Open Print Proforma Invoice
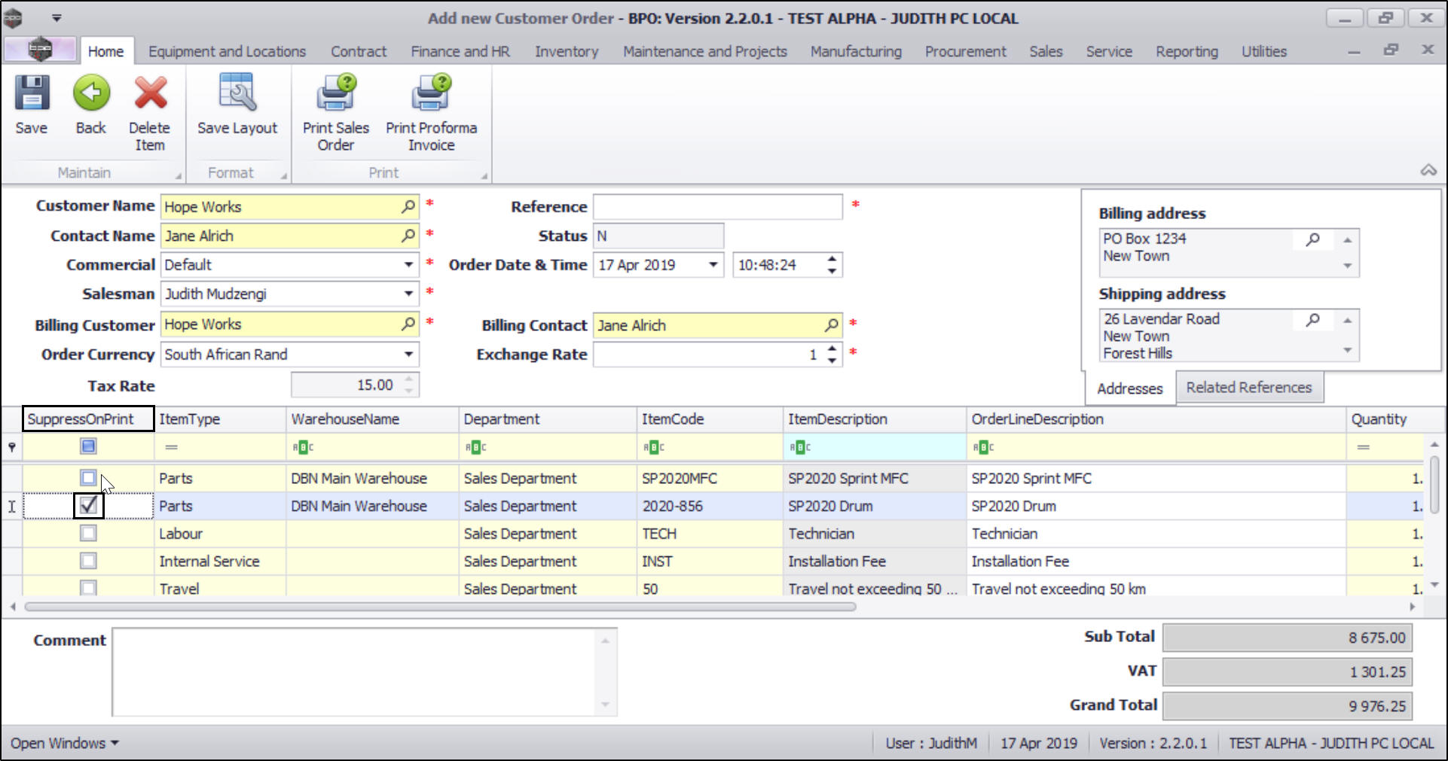Image resolution: width=1448 pixels, height=761 pixels. pyautogui.click(x=431, y=94)
